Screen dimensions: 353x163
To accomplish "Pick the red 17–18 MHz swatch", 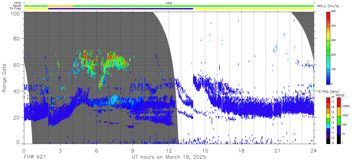I will coord(329,100).
